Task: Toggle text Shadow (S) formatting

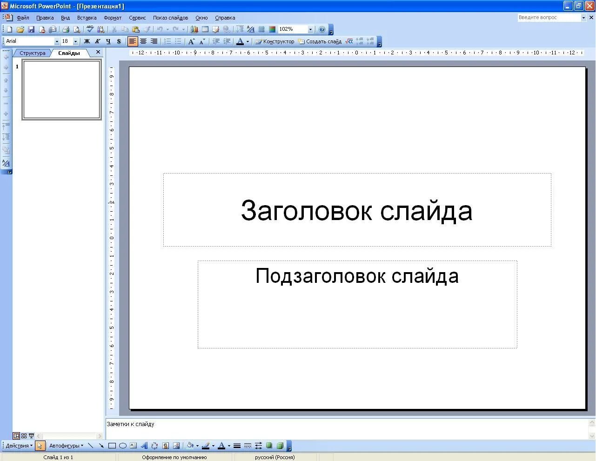Action: 119,41
